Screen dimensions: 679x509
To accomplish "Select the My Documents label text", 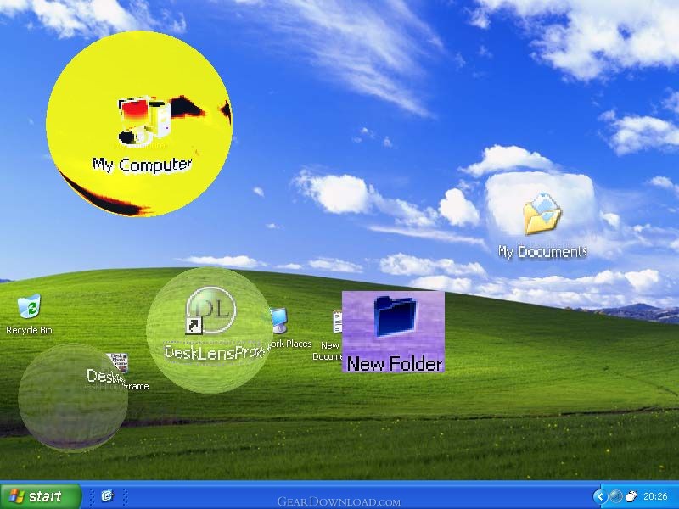I will coord(542,251).
